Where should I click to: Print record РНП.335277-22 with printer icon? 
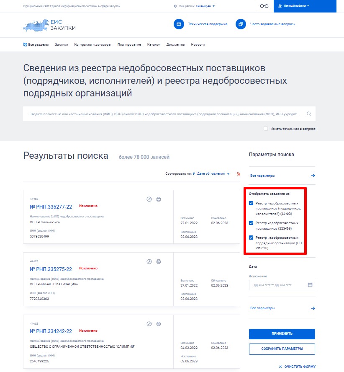tap(159, 199)
